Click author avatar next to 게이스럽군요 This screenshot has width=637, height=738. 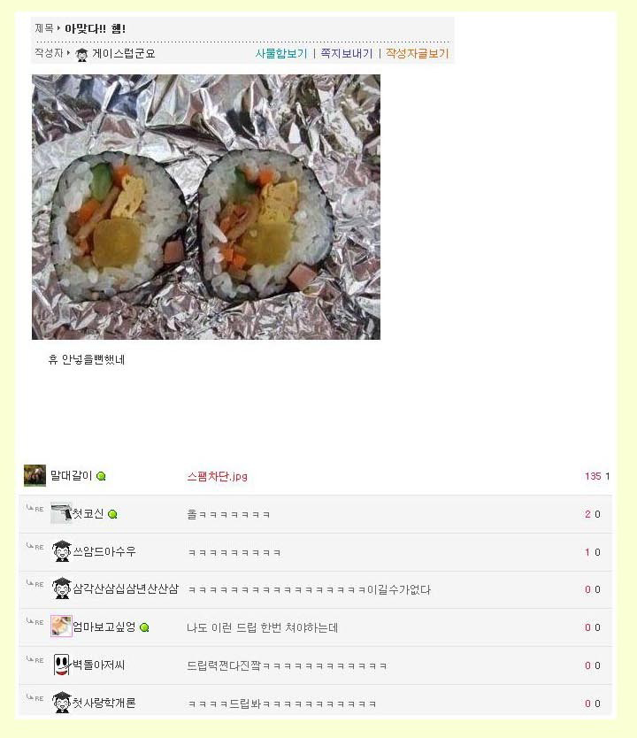[x=81, y=55]
